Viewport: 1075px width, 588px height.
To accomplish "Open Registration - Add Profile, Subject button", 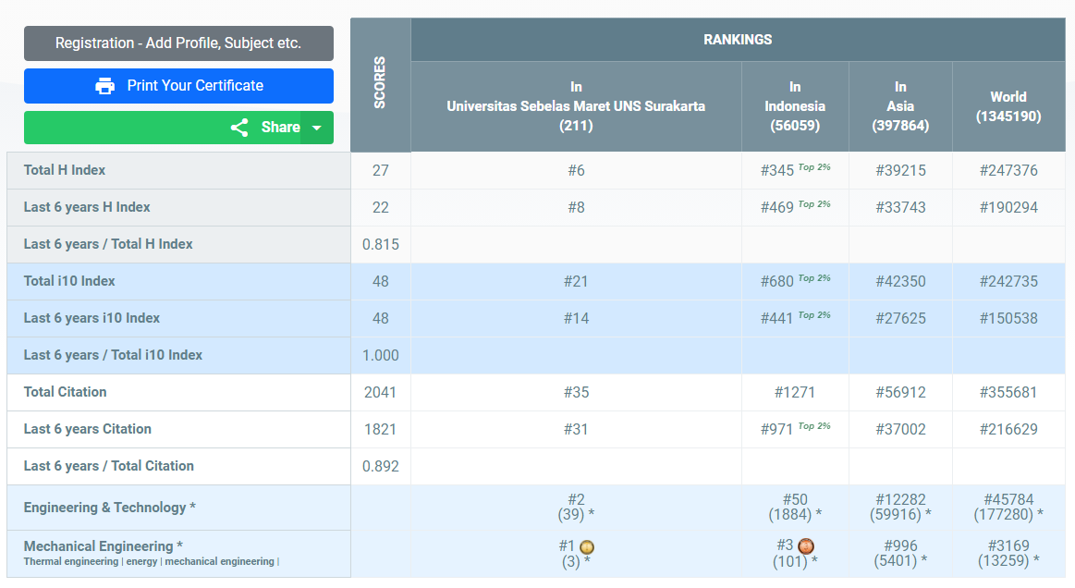I will [178, 43].
